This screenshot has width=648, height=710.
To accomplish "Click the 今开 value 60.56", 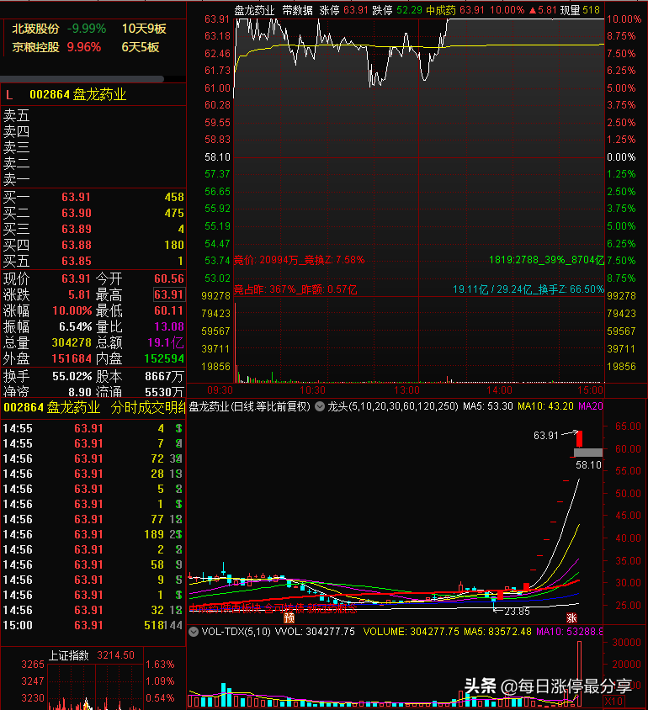I will pyautogui.click(x=169, y=278).
